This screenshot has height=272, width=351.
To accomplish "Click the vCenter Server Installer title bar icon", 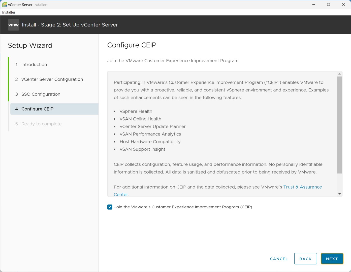I will click(5, 5).
